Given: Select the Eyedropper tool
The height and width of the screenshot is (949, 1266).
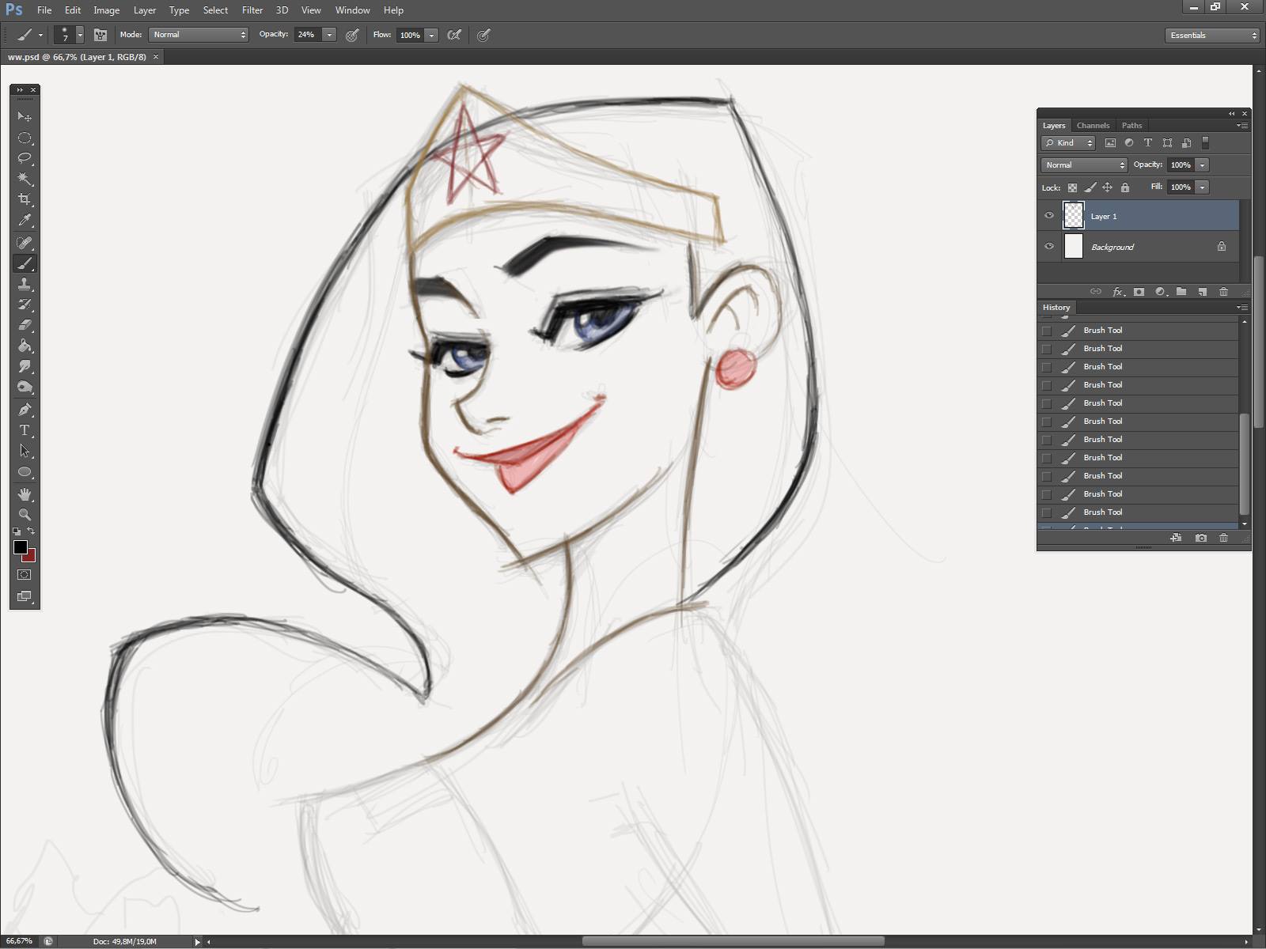Looking at the screenshot, I should [25, 221].
